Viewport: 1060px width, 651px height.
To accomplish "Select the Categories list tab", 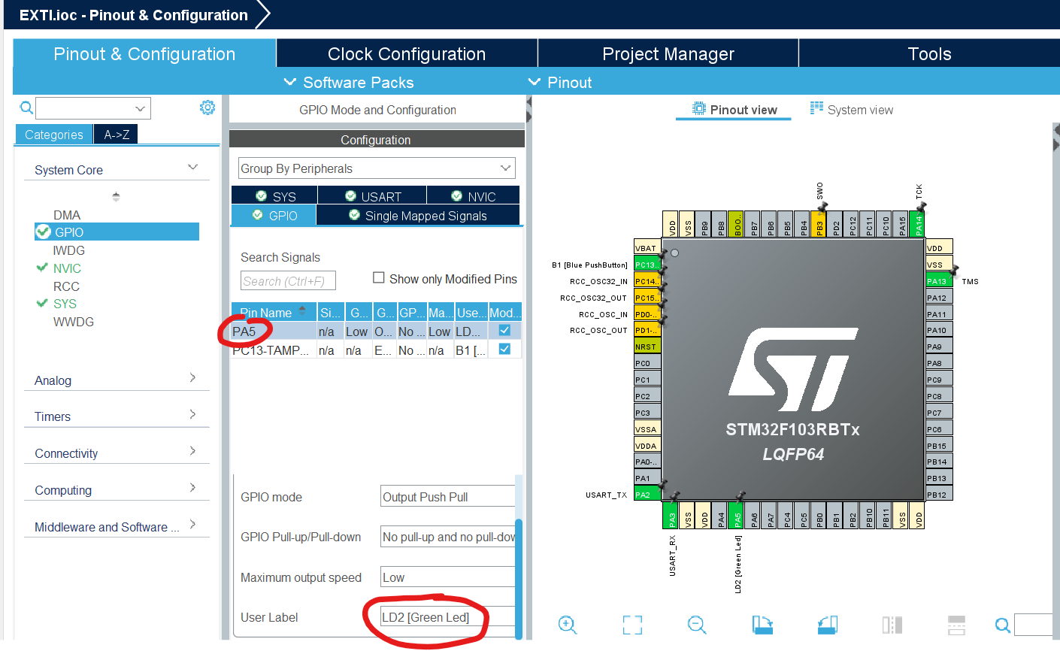I will (54, 135).
